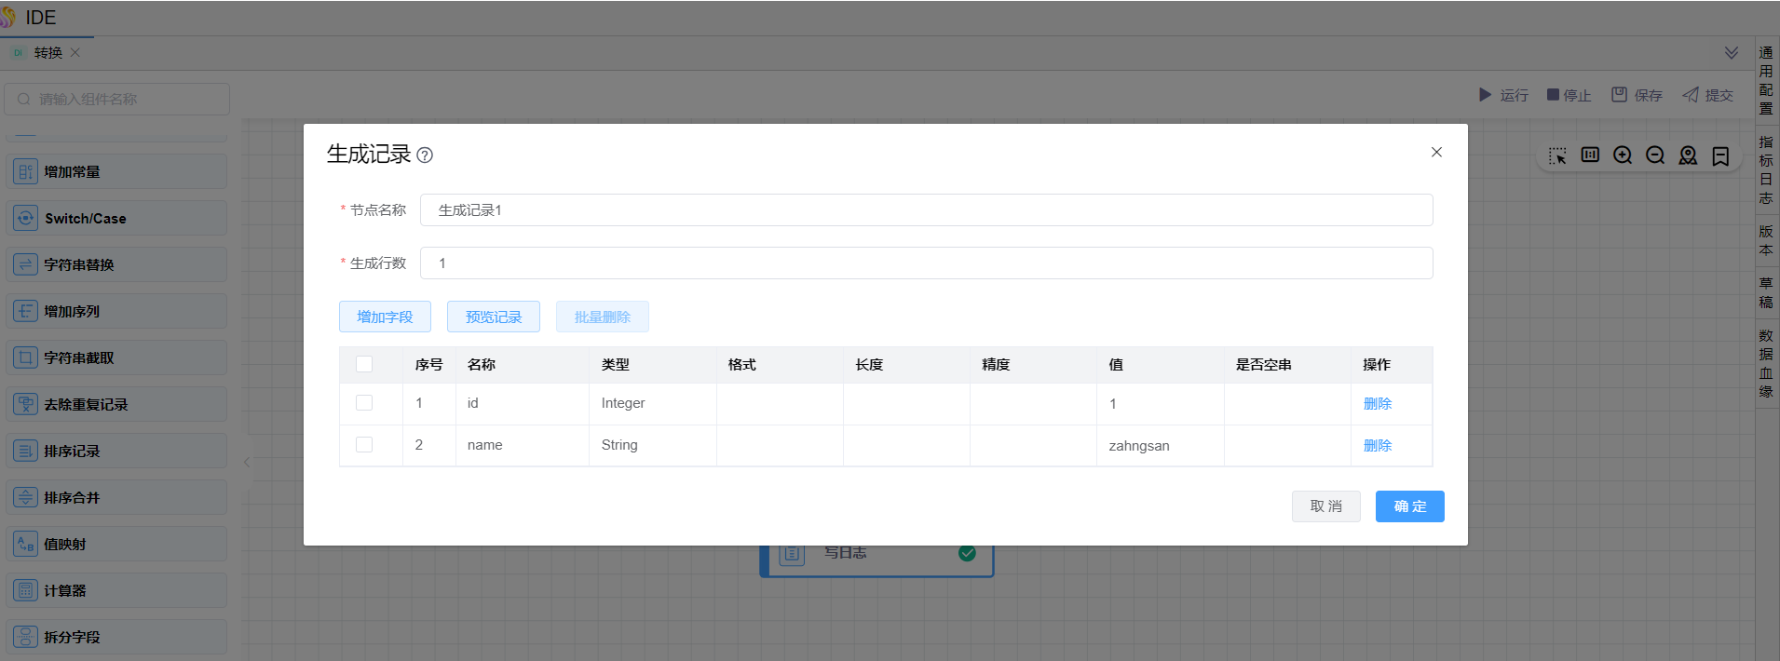Close the 转换 tab
Screen dimensions: 1780x661
pyautogui.click(x=75, y=53)
